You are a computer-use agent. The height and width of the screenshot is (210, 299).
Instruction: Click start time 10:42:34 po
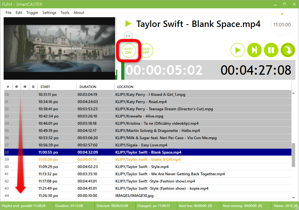(48, 116)
